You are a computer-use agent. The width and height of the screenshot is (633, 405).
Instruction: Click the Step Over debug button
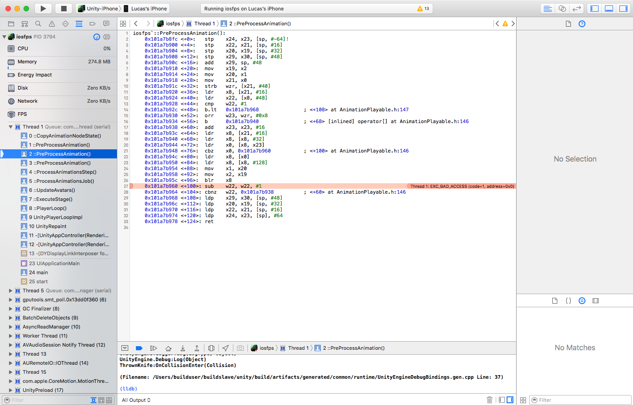tap(168, 348)
